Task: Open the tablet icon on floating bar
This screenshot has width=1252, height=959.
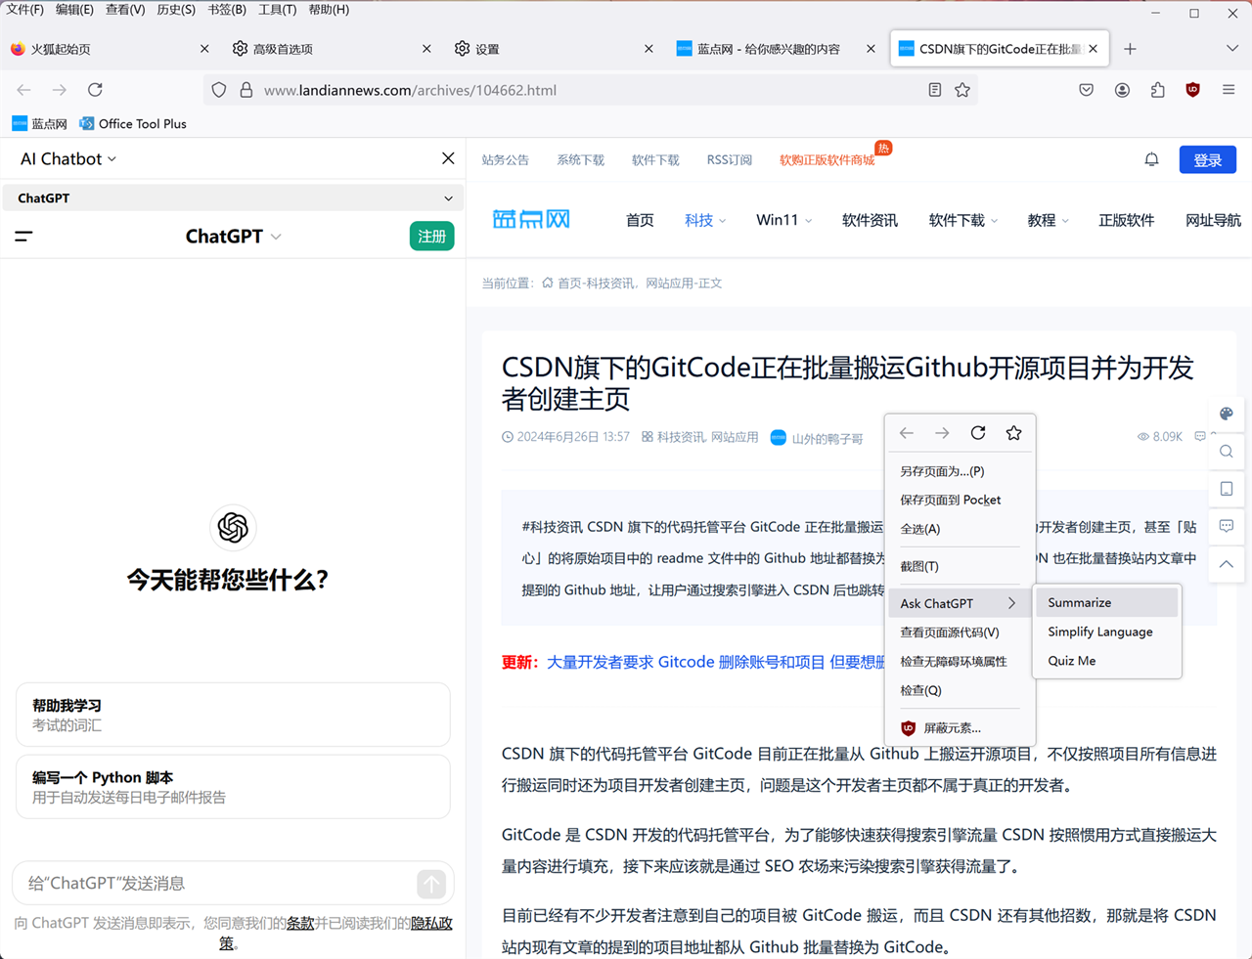Action: coord(1226,489)
